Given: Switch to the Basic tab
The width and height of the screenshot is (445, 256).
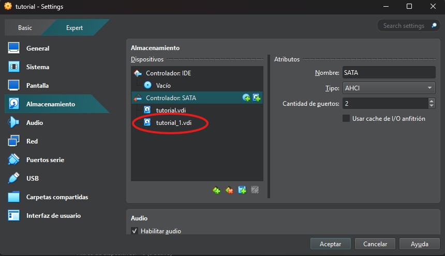Looking at the screenshot, I should [x=25, y=28].
